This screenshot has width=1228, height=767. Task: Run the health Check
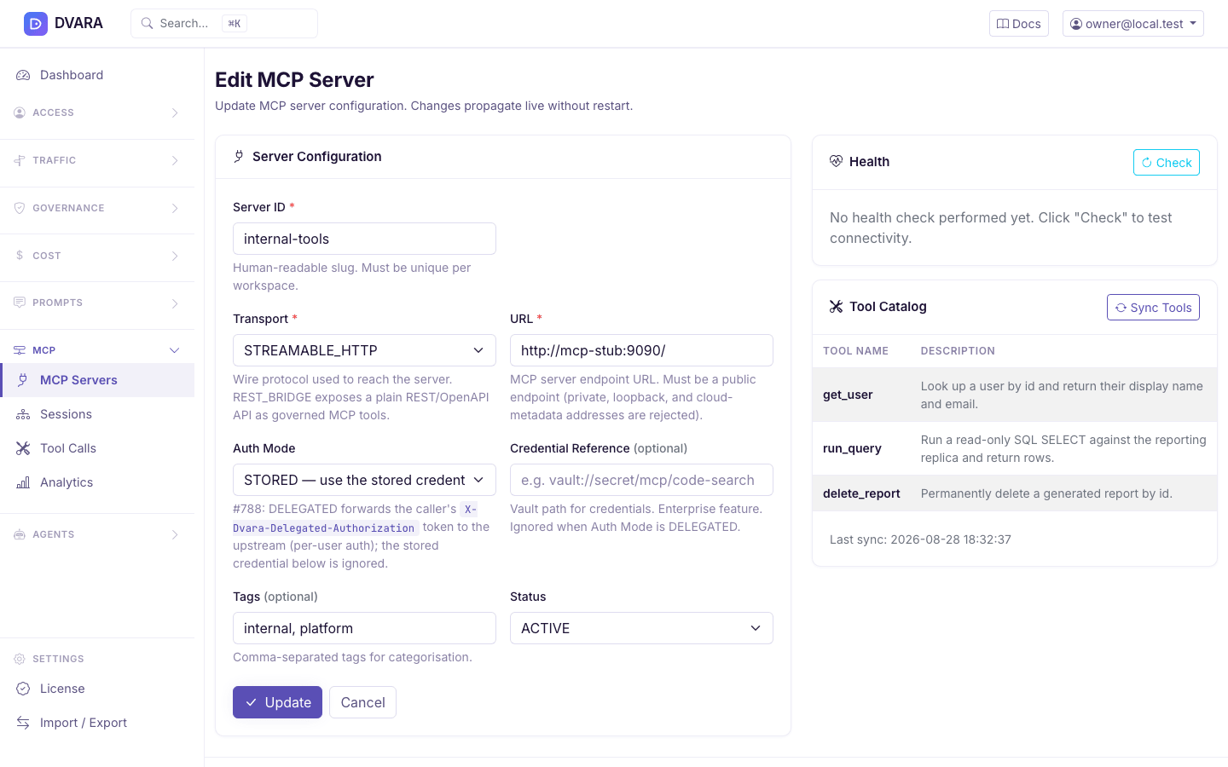point(1166,163)
